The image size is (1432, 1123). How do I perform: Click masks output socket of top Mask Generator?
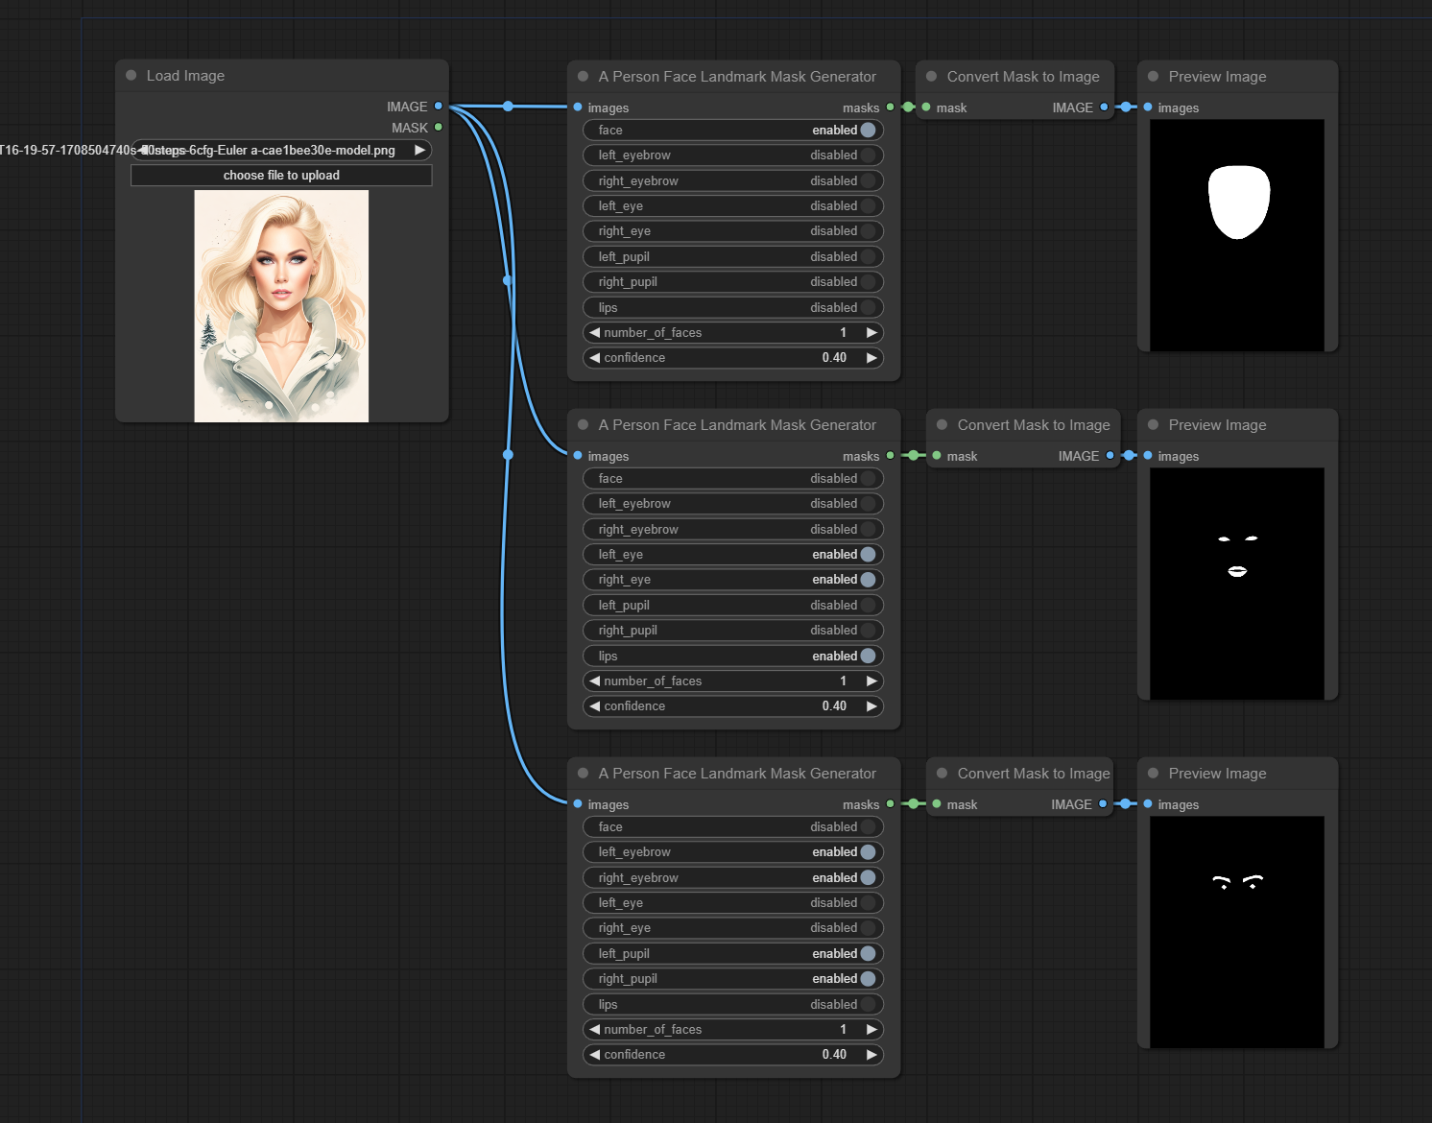[891, 108]
